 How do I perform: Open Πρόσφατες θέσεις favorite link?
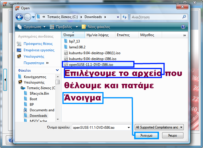pos(38,44)
